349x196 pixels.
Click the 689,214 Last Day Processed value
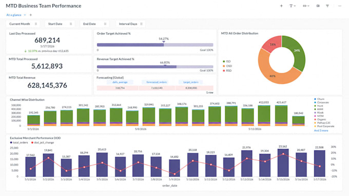click(x=47, y=40)
